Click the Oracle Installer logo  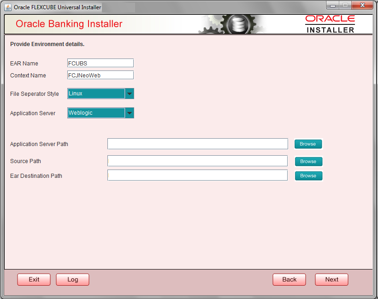tap(330, 24)
